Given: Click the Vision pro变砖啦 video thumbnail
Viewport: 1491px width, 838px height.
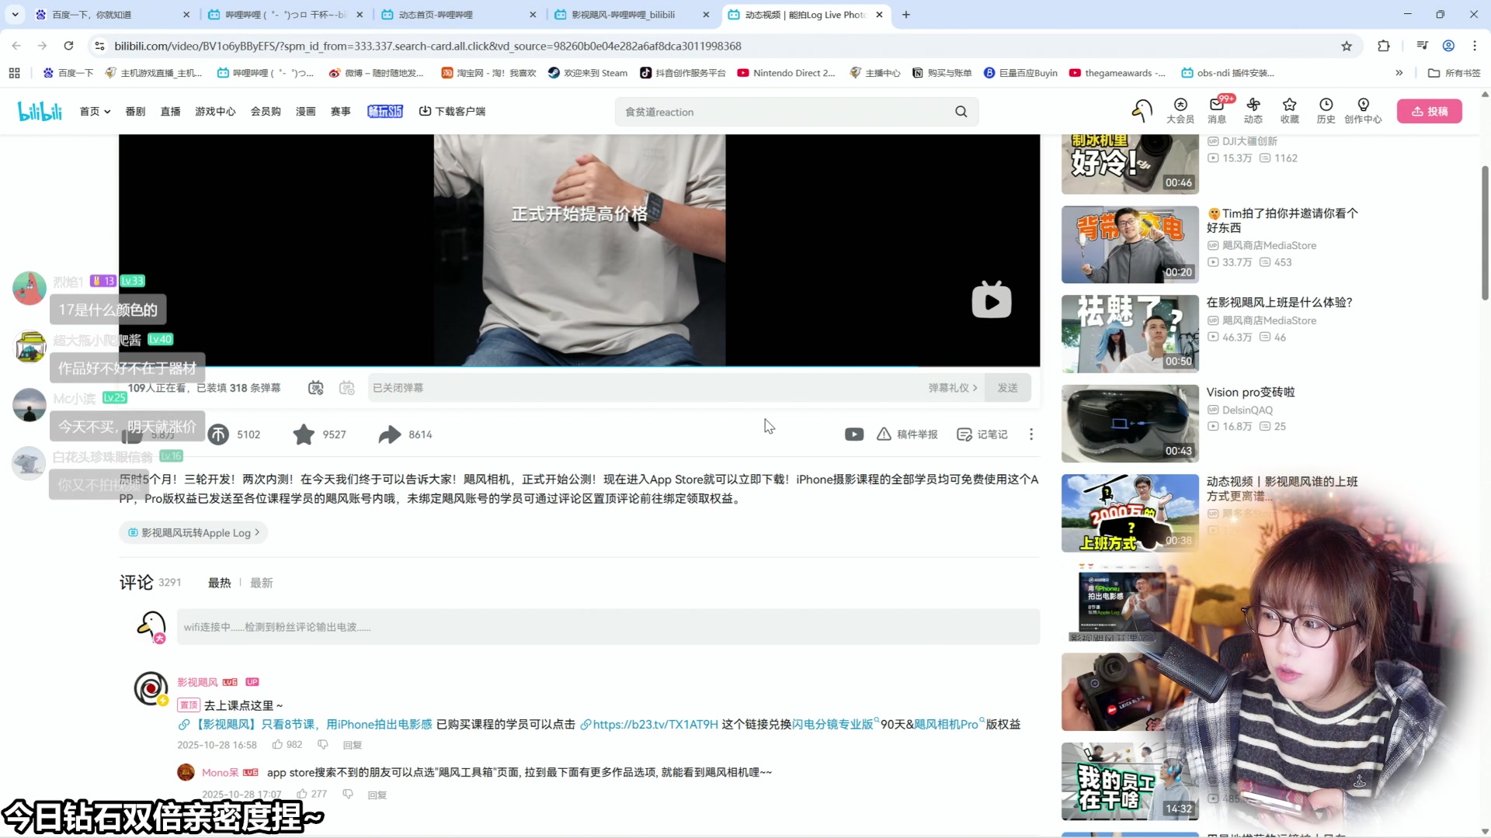Looking at the screenshot, I should coord(1129,424).
